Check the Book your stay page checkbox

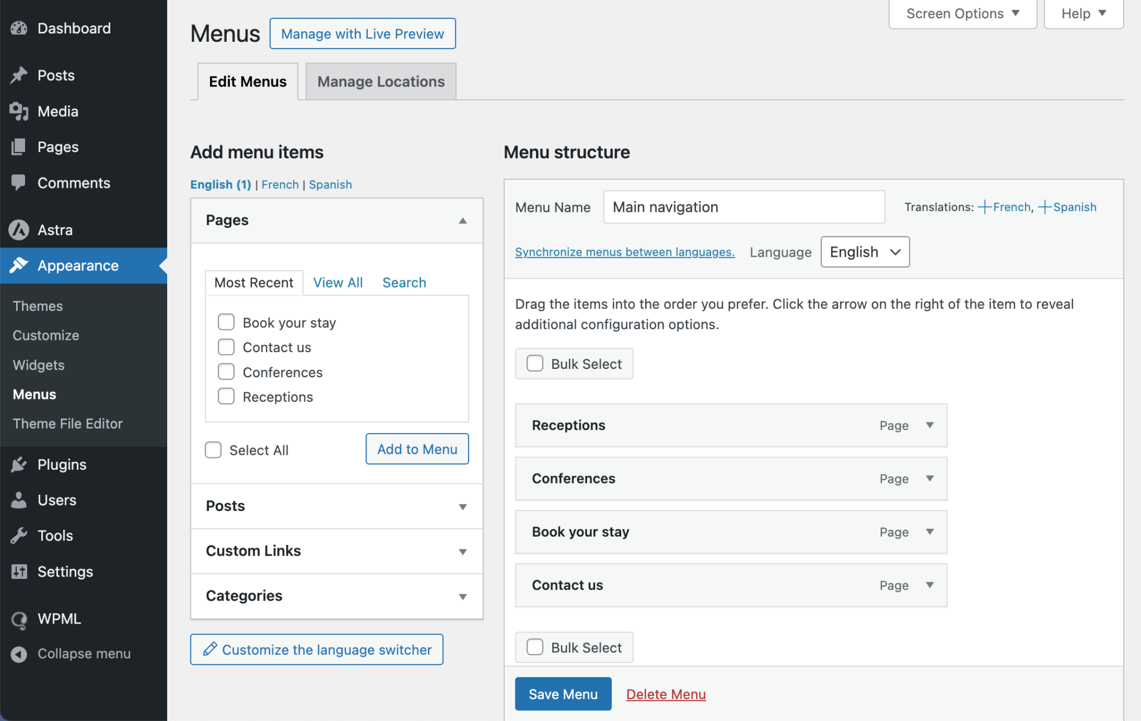click(x=226, y=322)
